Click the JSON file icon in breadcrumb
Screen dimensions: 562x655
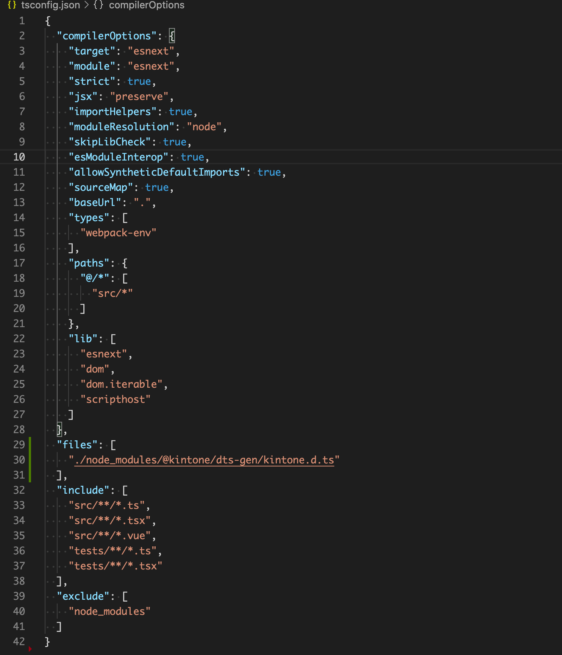12,5
